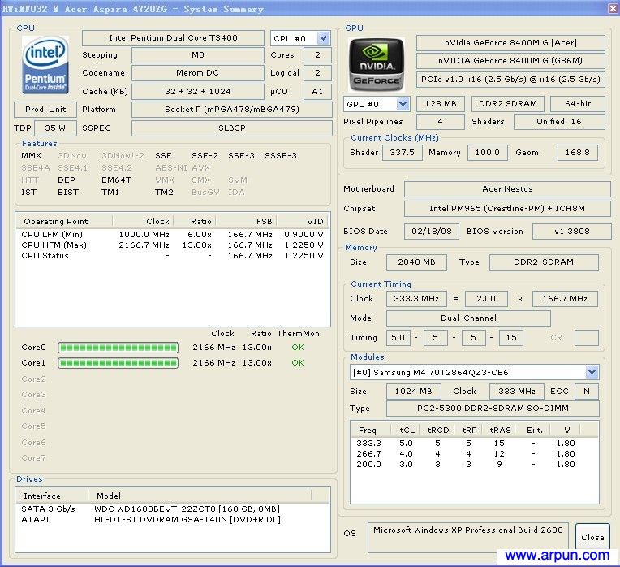
Task: Click the Core0 usage progress bar
Action: coord(119,348)
